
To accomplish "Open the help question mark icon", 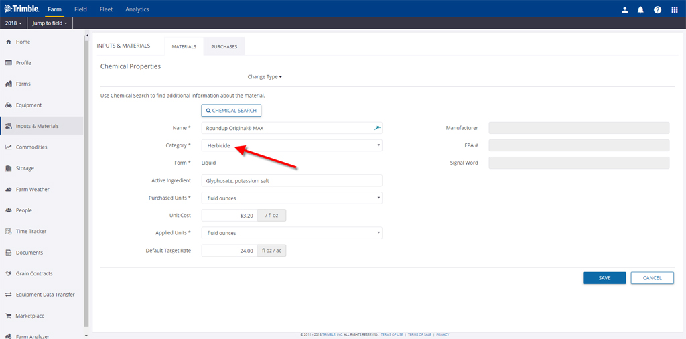I will click(x=657, y=9).
